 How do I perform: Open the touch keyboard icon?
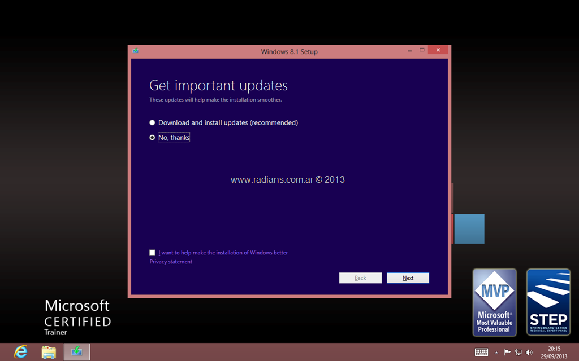[x=481, y=353]
